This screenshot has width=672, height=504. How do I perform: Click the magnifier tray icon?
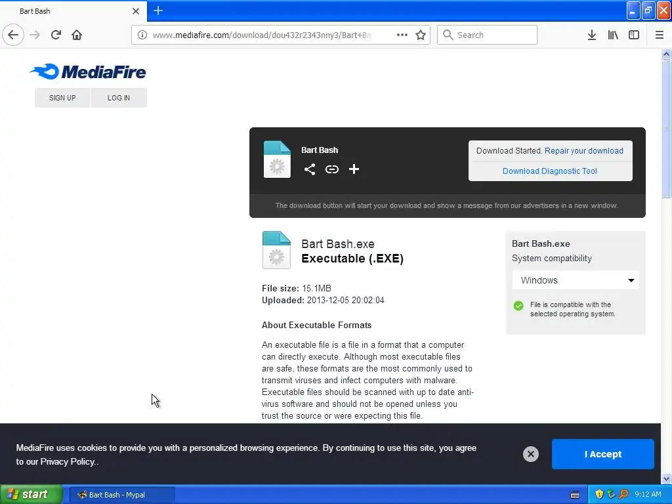tap(623, 494)
